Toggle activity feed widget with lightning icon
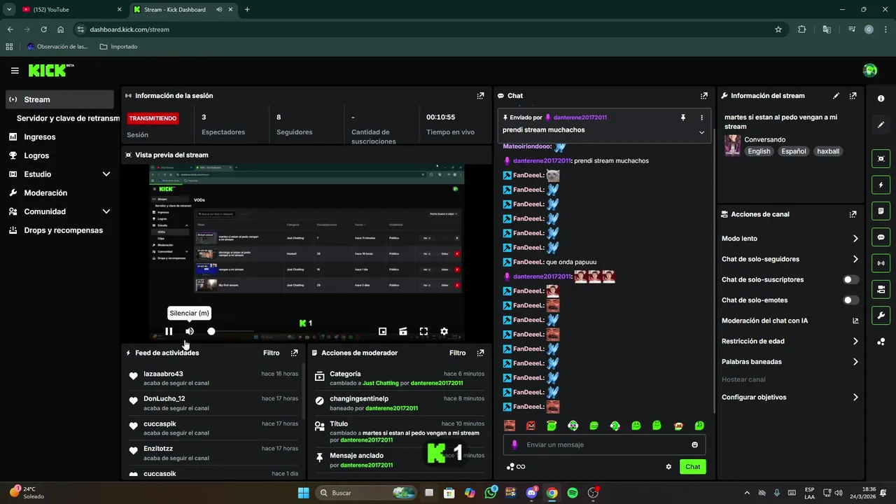Viewport: 896px width, 504px height. [x=881, y=185]
